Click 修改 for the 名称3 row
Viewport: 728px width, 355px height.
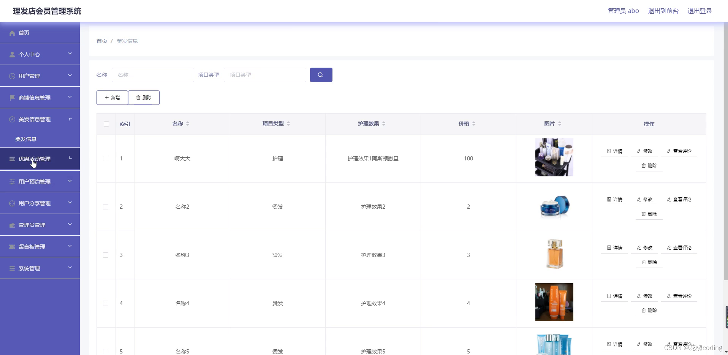[x=645, y=248]
